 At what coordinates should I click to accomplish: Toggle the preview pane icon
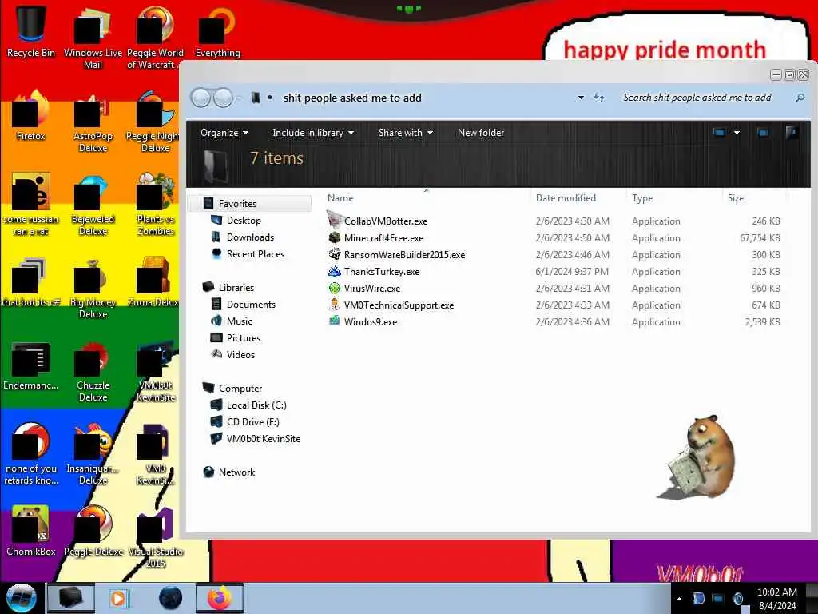[x=763, y=133]
